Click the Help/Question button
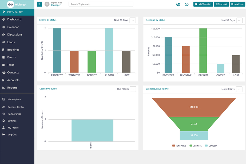This screenshot has height=164, width=246. pyautogui.click(x=203, y=4)
